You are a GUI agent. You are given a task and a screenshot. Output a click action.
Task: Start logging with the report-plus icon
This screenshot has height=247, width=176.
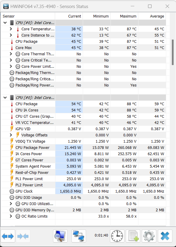133,236
